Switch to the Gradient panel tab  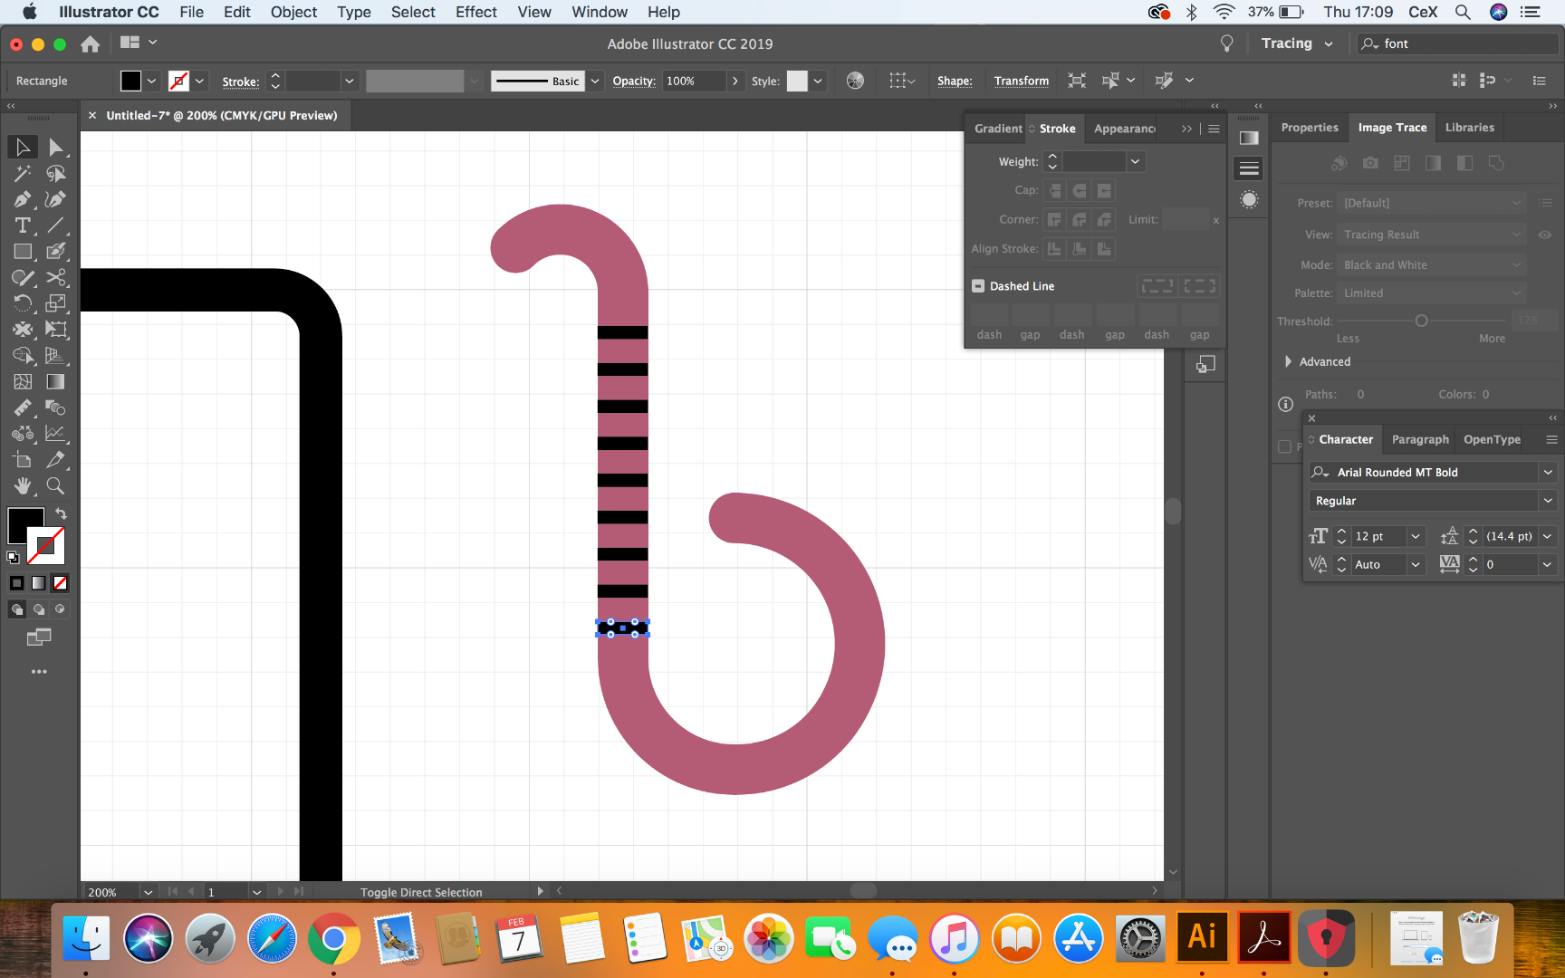997,129
